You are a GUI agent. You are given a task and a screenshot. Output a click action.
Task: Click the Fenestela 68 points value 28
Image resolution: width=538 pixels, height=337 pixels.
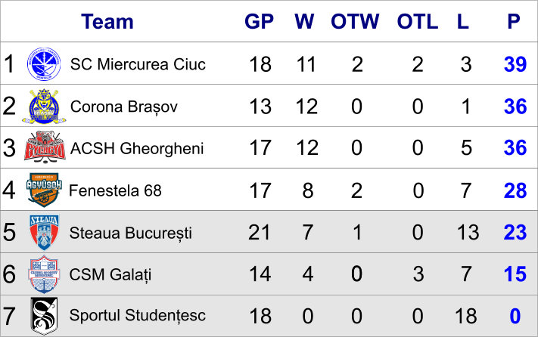(x=515, y=190)
